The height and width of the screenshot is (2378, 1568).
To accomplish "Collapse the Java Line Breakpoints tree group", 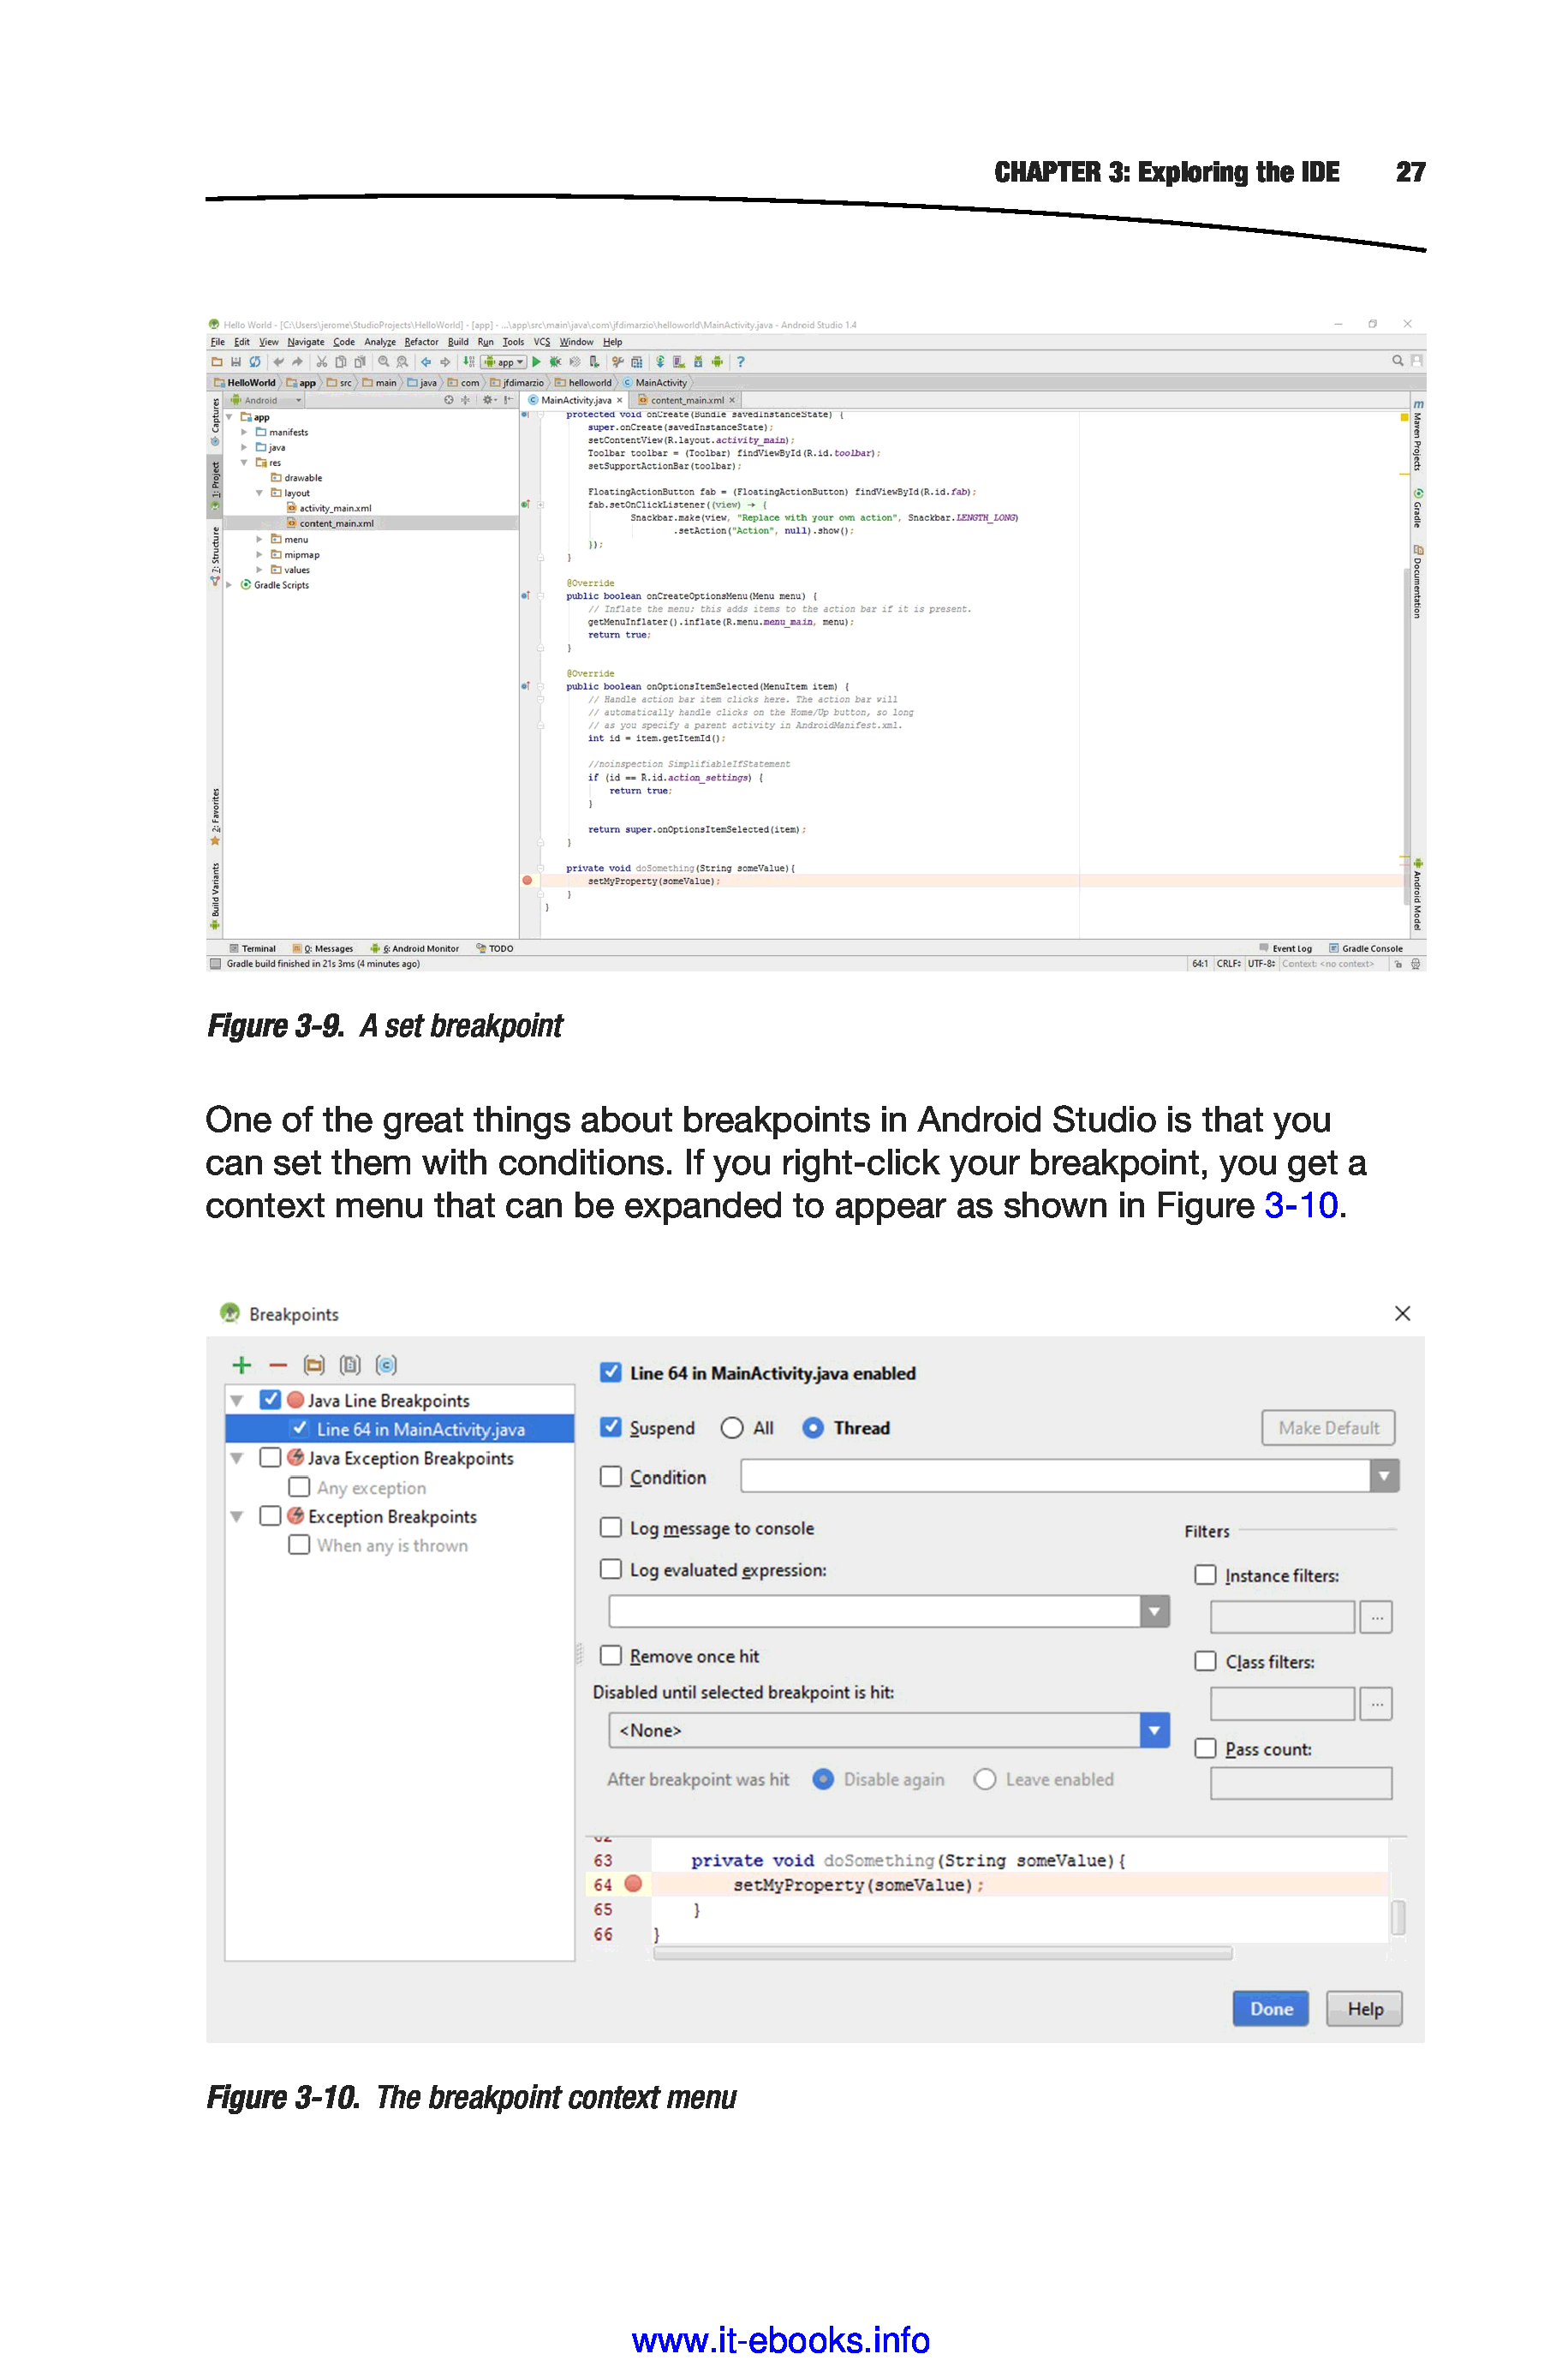I will tap(237, 1400).
